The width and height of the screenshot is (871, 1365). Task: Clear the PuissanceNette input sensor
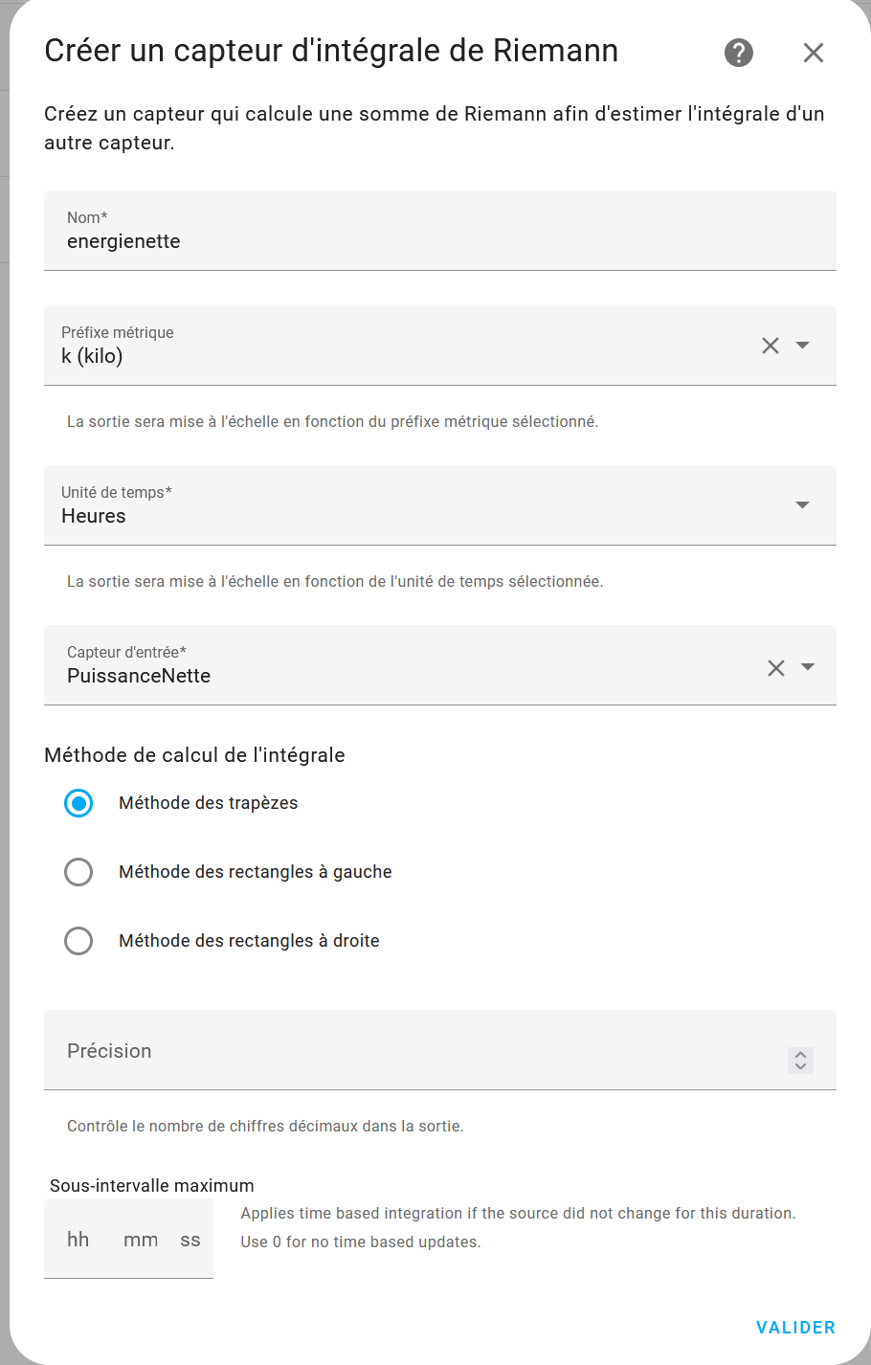[x=776, y=668]
